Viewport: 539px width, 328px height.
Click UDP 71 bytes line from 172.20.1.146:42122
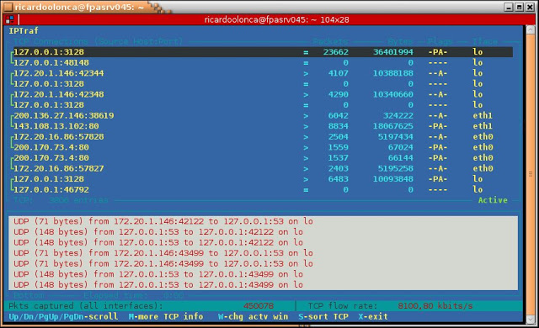coord(163,221)
